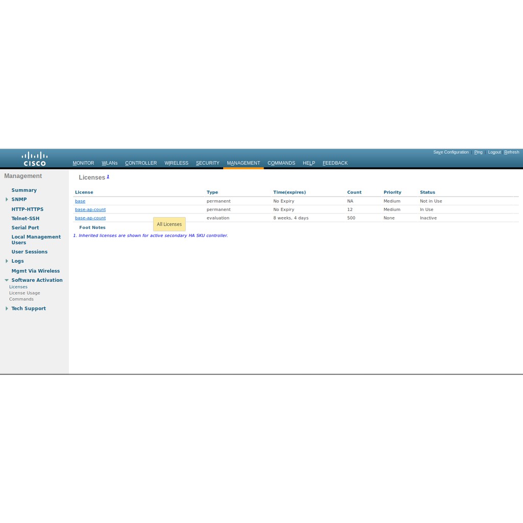Expand the Logs section arrow

click(x=7, y=261)
